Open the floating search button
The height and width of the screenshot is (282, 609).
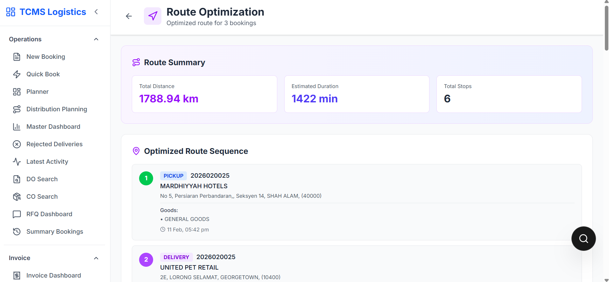pos(584,238)
